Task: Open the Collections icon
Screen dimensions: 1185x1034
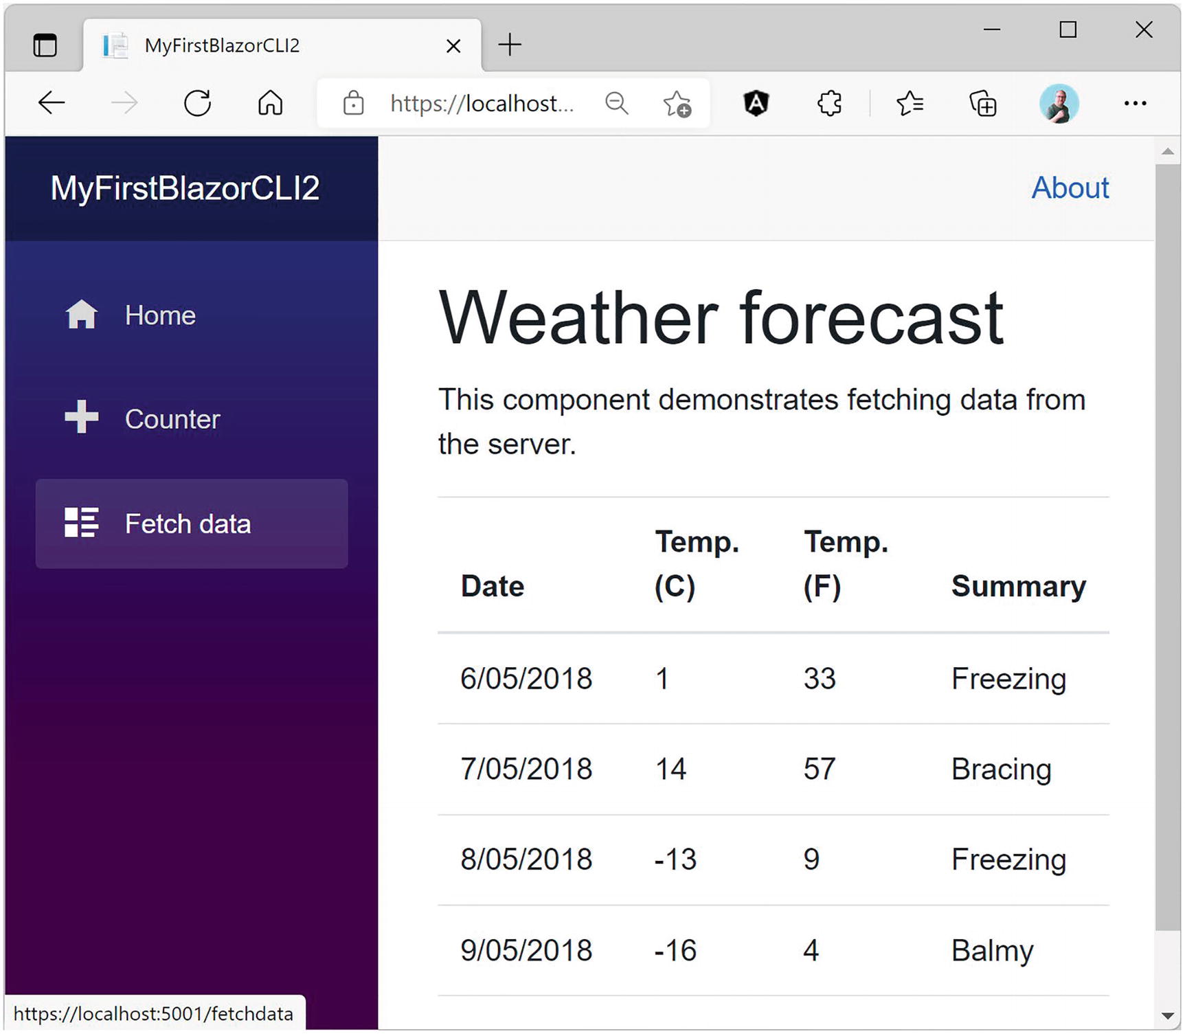Action: tap(982, 104)
